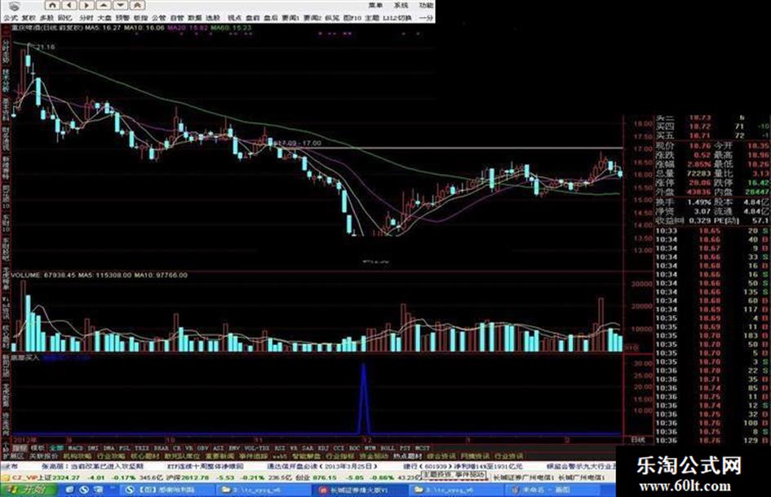
Task: Click the 复权 toolbar item
Action: coord(29,18)
